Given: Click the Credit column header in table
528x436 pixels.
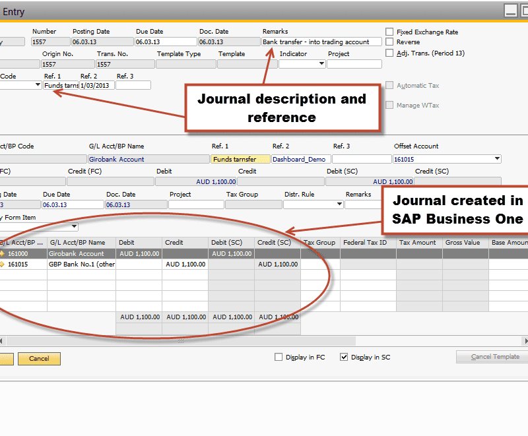Looking at the screenshot, I should tap(185, 243).
